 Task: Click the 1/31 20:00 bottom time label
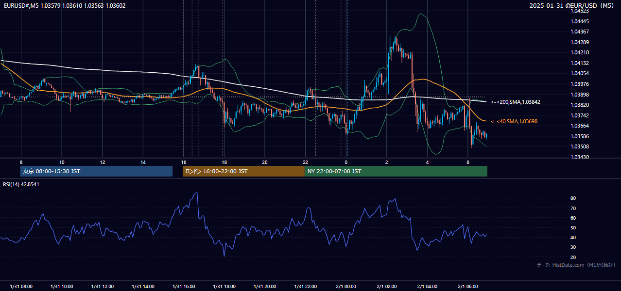pyautogui.click(x=265, y=287)
